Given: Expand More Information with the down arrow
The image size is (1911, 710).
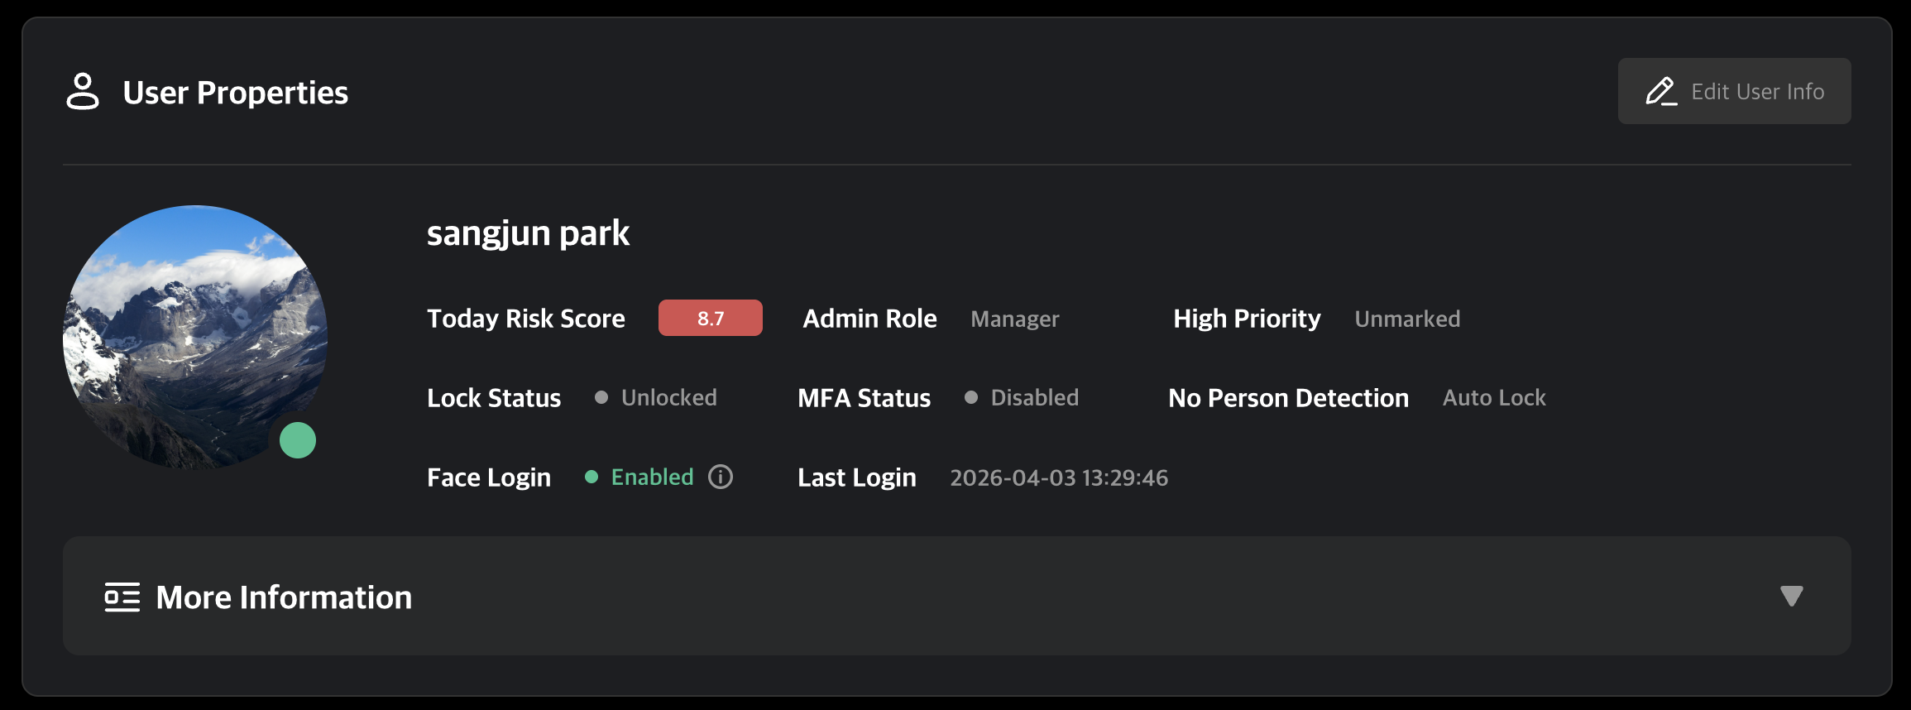Looking at the screenshot, I should 1792,596.
